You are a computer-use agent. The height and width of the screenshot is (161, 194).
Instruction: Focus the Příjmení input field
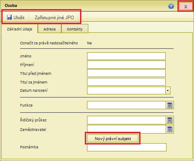coord(126,65)
